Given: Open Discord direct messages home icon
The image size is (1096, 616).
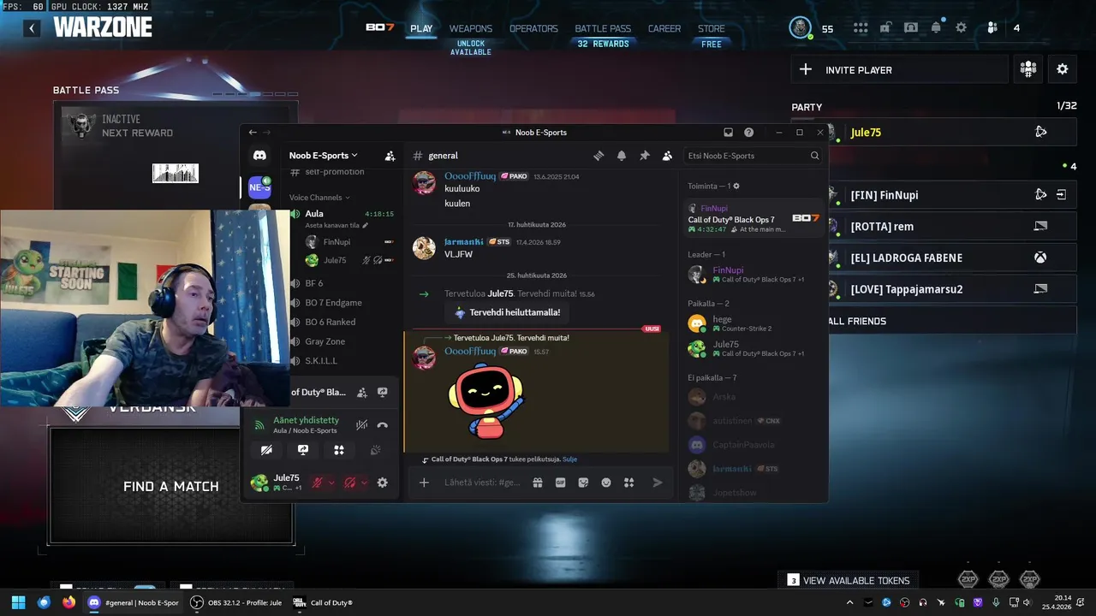Looking at the screenshot, I should point(259,156).
